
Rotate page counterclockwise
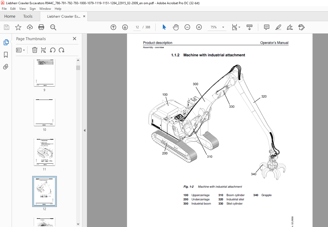53,50
